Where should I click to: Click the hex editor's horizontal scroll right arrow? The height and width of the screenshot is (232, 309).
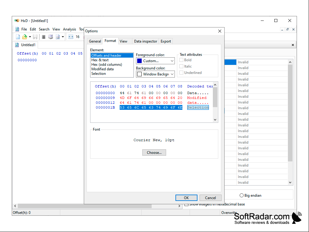click(x=179, y=206)
